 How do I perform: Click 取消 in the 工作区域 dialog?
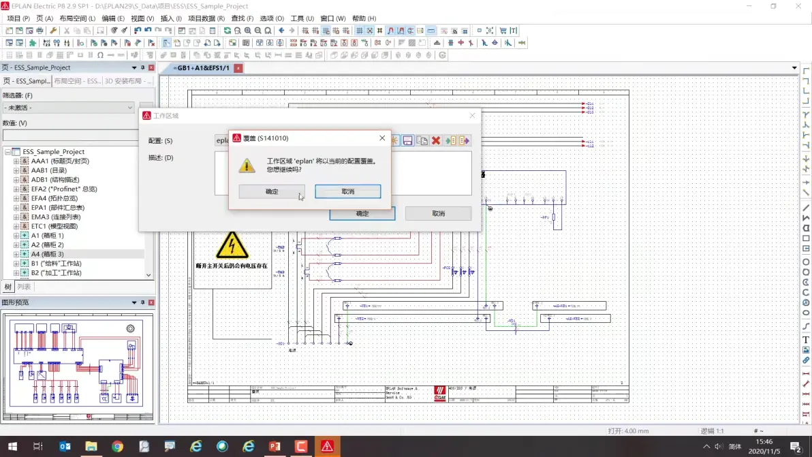[438, 213]
